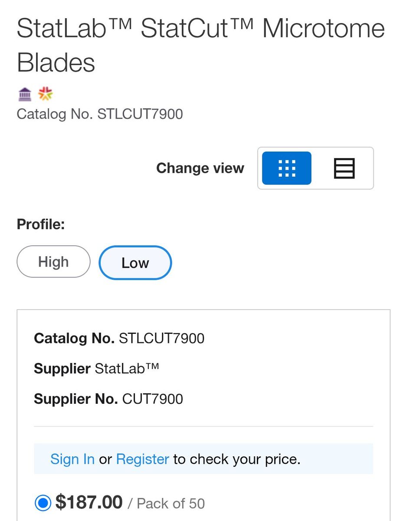
Task: Open the Sign In link
Action: (72, 459)
